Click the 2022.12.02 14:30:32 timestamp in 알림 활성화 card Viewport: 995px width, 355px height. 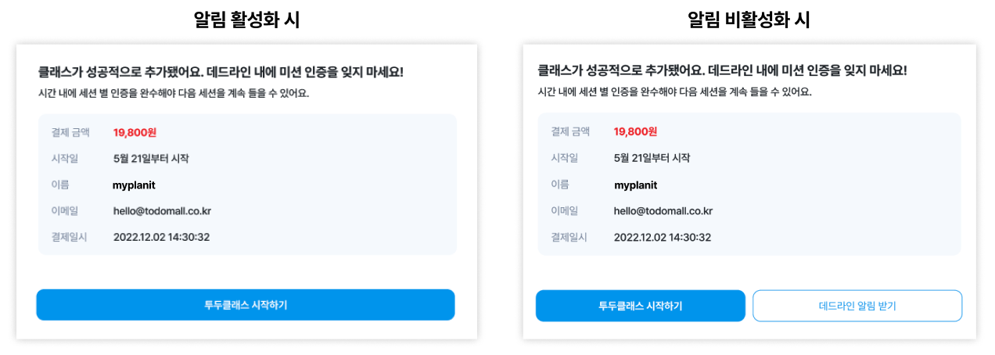(x=161, y=237)
